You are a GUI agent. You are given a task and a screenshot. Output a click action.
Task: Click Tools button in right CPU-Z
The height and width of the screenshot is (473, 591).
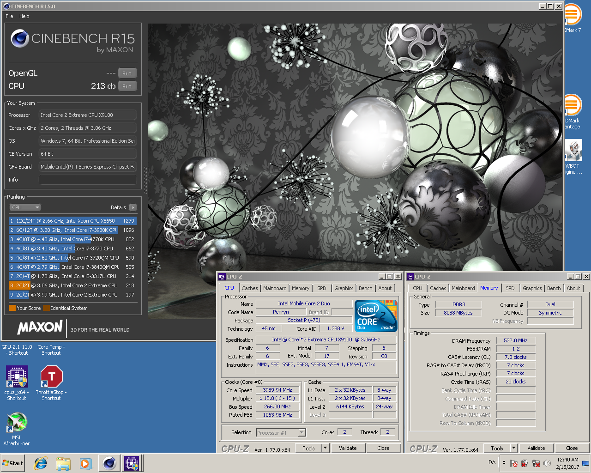click(x=497, y=448)
